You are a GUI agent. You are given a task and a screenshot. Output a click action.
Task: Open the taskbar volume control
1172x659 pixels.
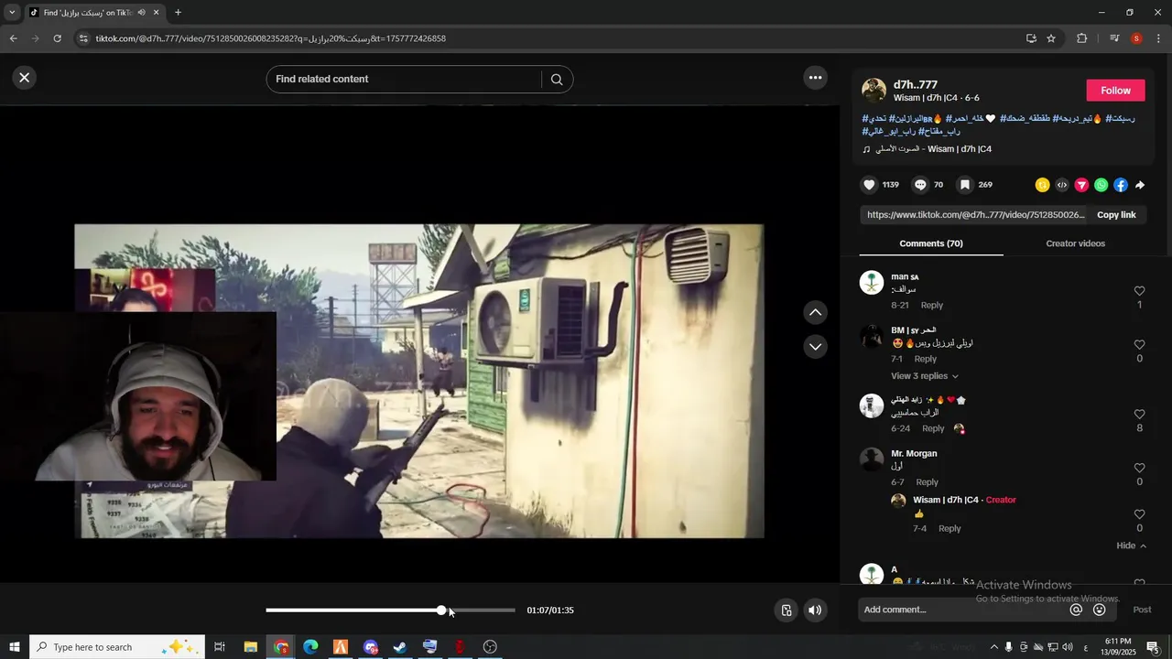(1068, 647)
